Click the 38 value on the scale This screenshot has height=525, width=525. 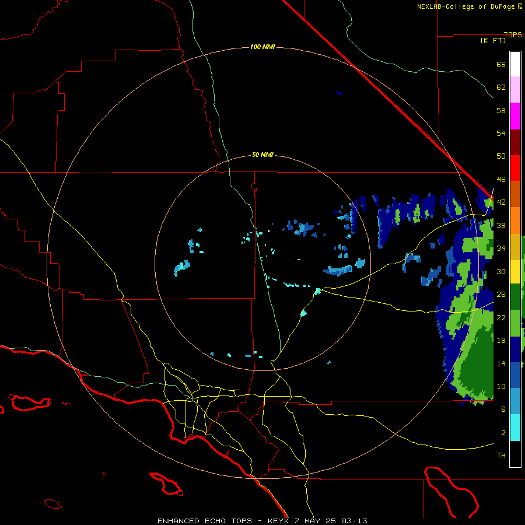point(501,226)
